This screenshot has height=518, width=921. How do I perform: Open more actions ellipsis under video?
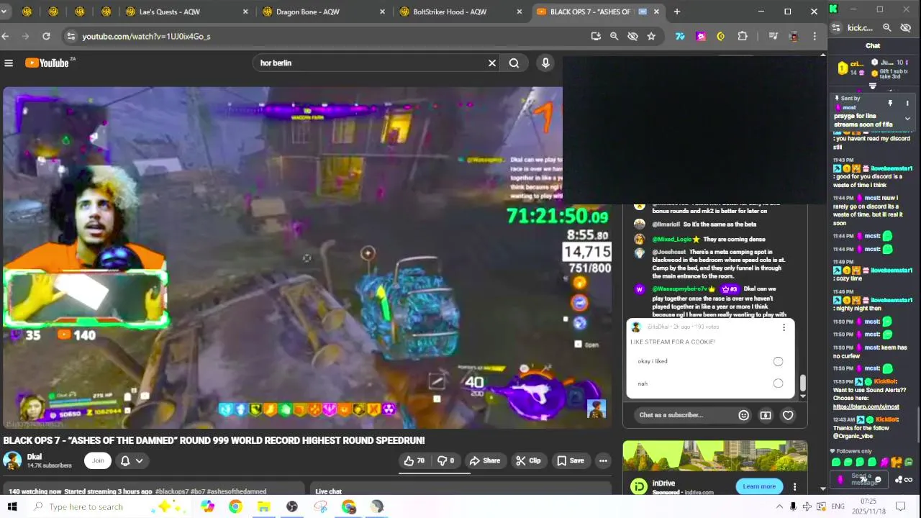603,460
